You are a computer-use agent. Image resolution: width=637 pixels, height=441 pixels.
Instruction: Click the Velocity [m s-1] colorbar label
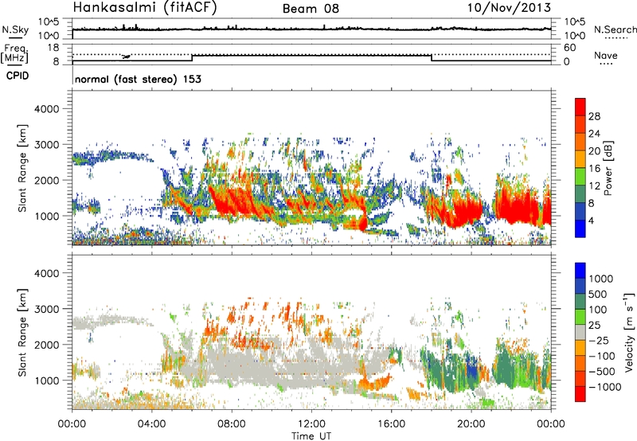tap(629, 332)
